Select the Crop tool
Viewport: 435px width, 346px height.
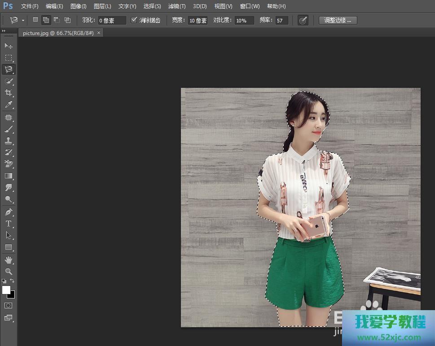(x=9, y=93)
